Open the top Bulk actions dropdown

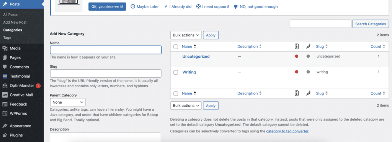186,35
